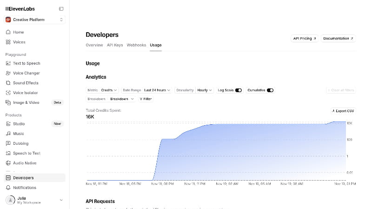Image resolution: width=372 pixels, height=209 pixels.
Task: Click the Image & Video icon
Action: click(x=8, y=102)
